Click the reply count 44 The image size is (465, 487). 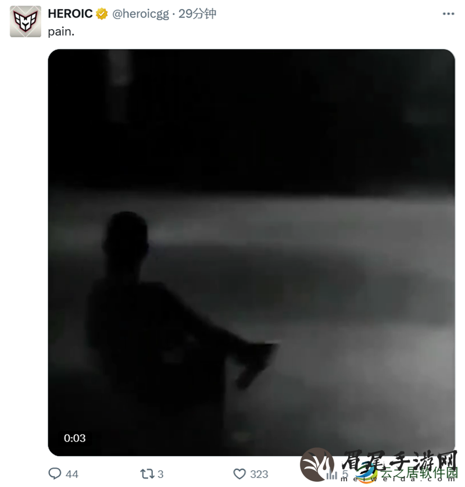pyautogui.click(x=72, y=474)
